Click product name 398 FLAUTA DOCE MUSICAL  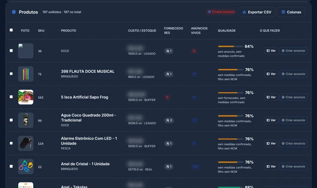[x=88, y=71]
